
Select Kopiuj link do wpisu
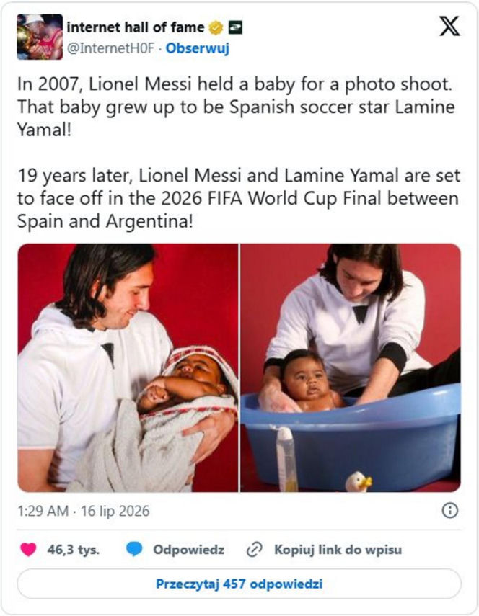tap(338, 549)
